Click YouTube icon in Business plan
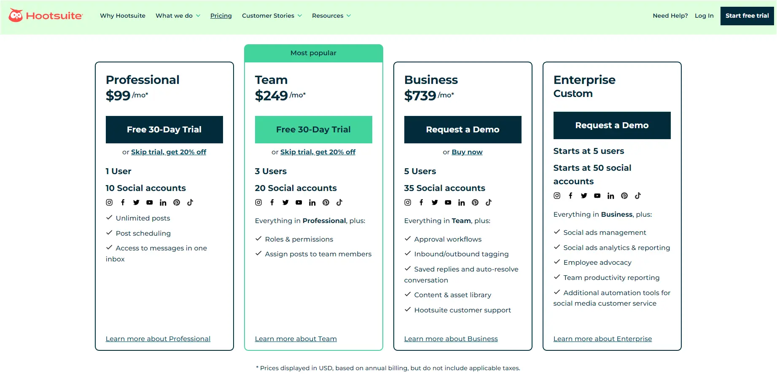The width and height of the screenshot is (777, 382). (x=448, y=202)
